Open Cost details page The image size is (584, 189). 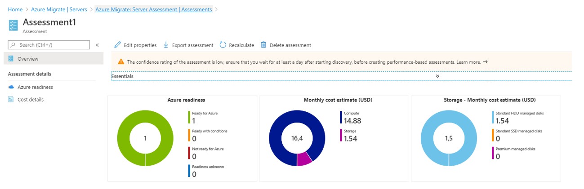pos(31,99)
